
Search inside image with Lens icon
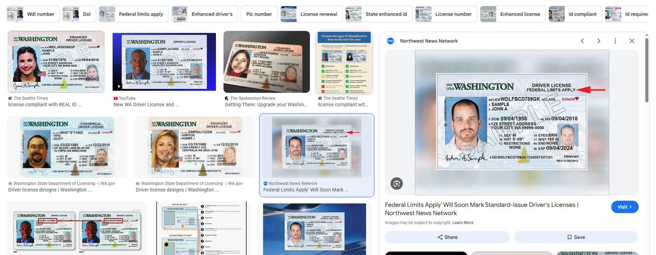(x=397, y=183)
